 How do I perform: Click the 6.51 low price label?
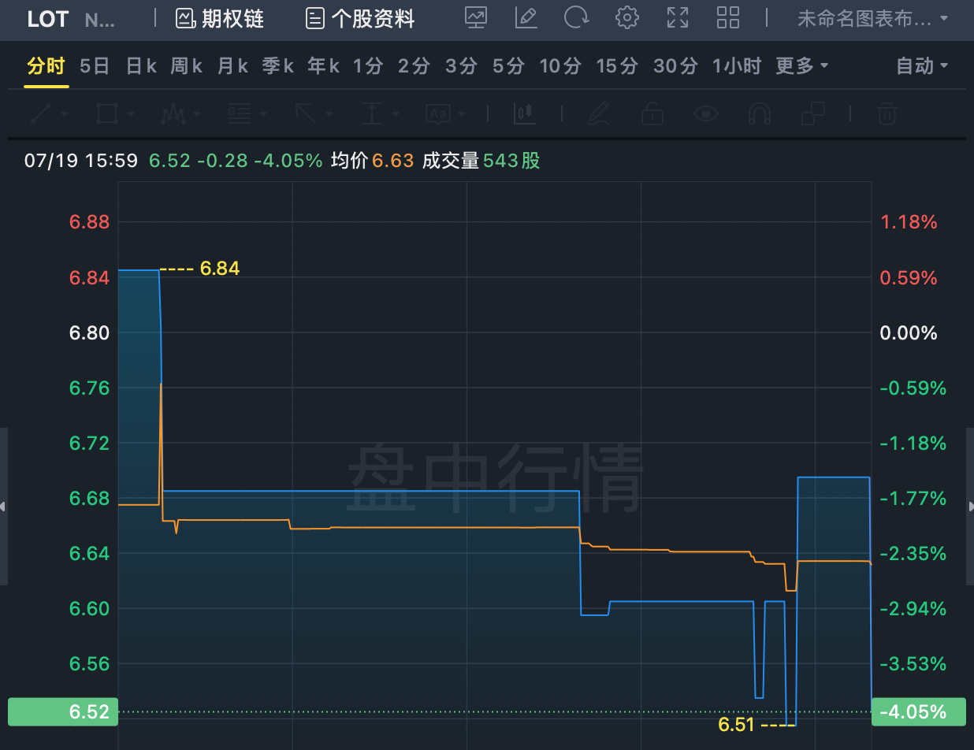(x=738, y=724)
